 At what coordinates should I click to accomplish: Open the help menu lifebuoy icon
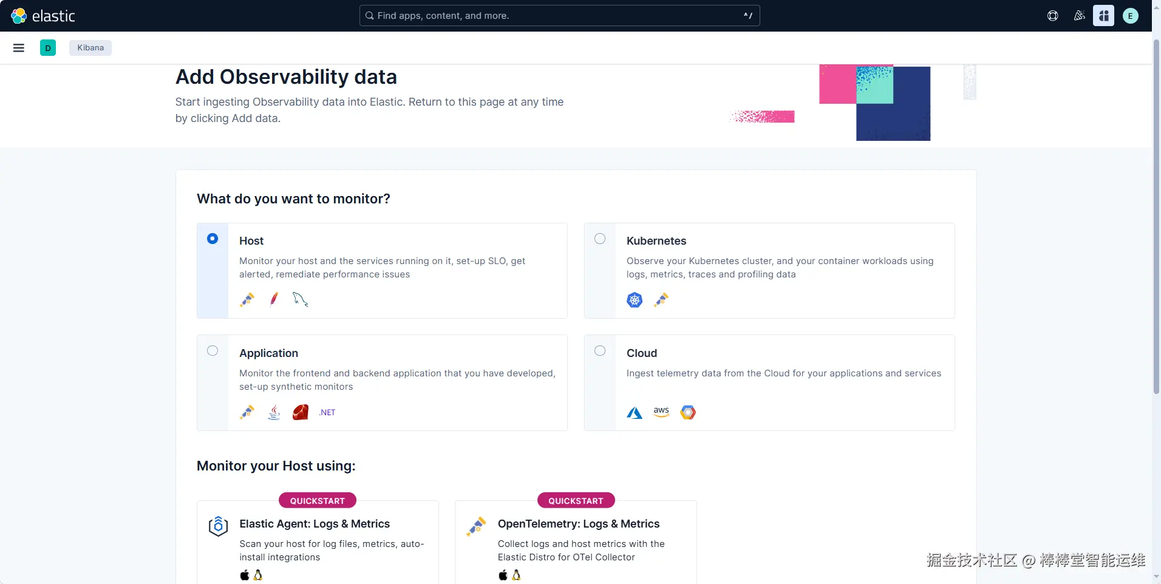pyautogui.click(x=1053, y=16)
